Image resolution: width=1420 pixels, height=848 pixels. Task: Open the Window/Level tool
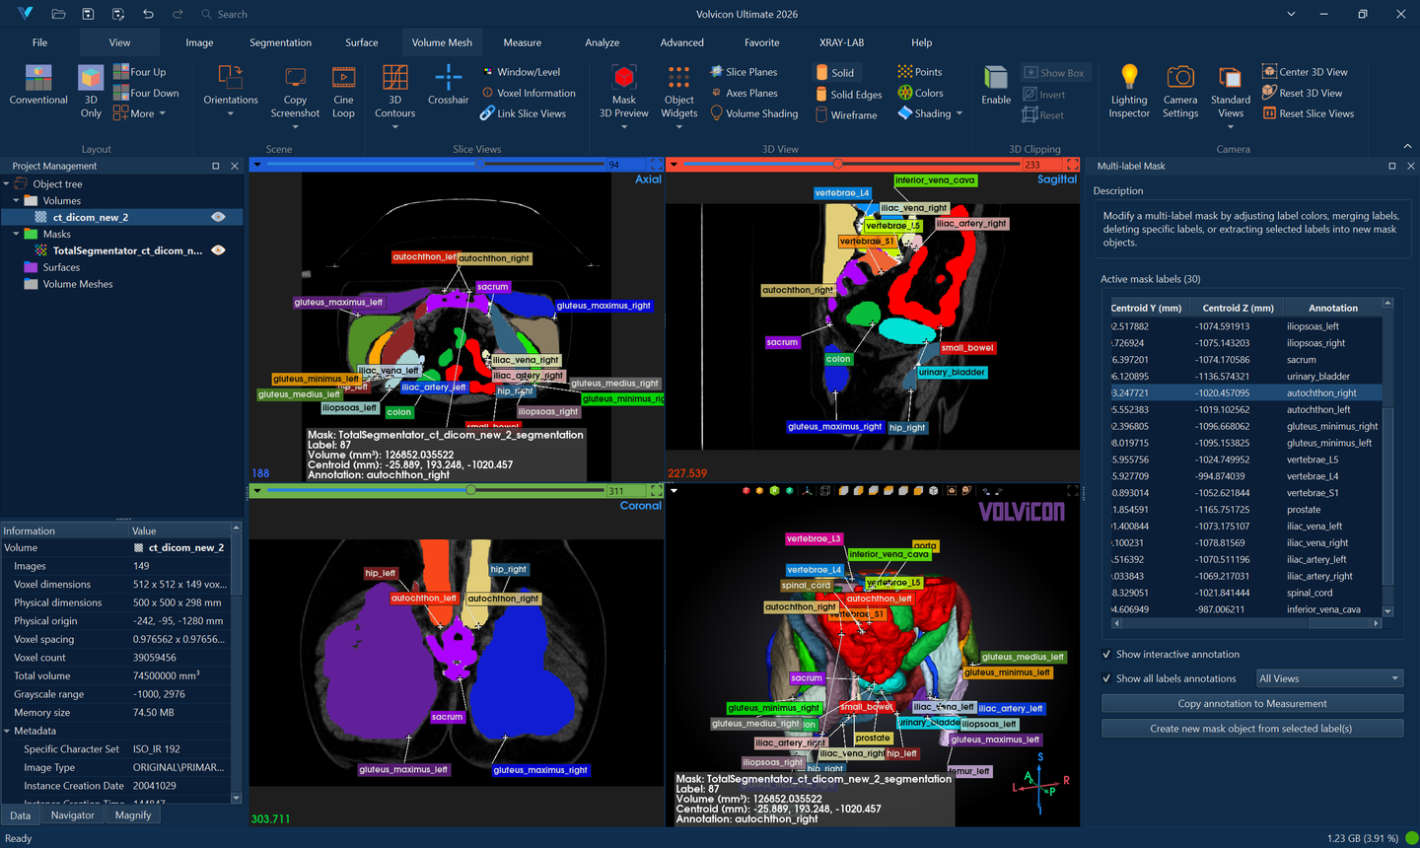click(522, 72)
